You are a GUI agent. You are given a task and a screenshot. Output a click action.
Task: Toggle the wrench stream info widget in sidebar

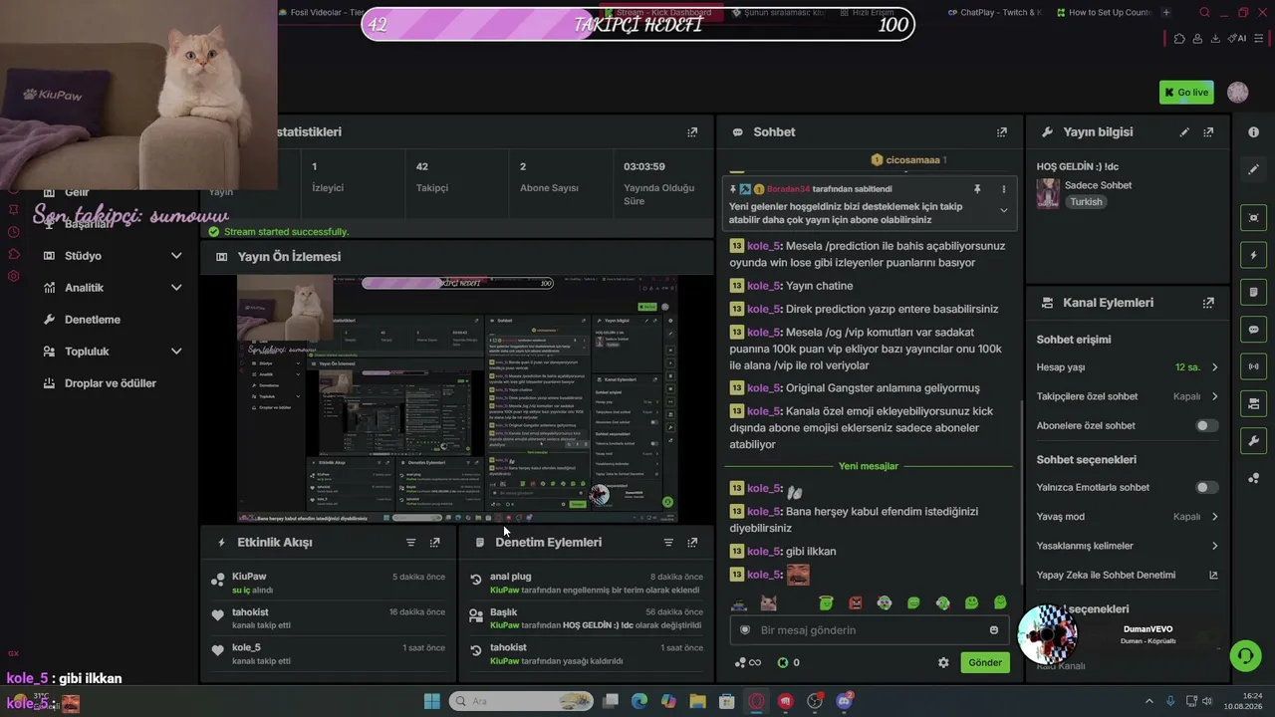click(x=1253, y=440)
